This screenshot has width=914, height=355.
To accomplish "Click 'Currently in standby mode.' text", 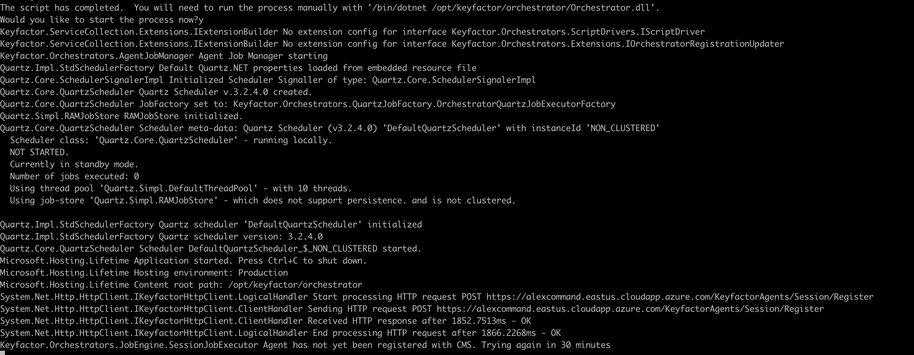I will click(74, 164).
